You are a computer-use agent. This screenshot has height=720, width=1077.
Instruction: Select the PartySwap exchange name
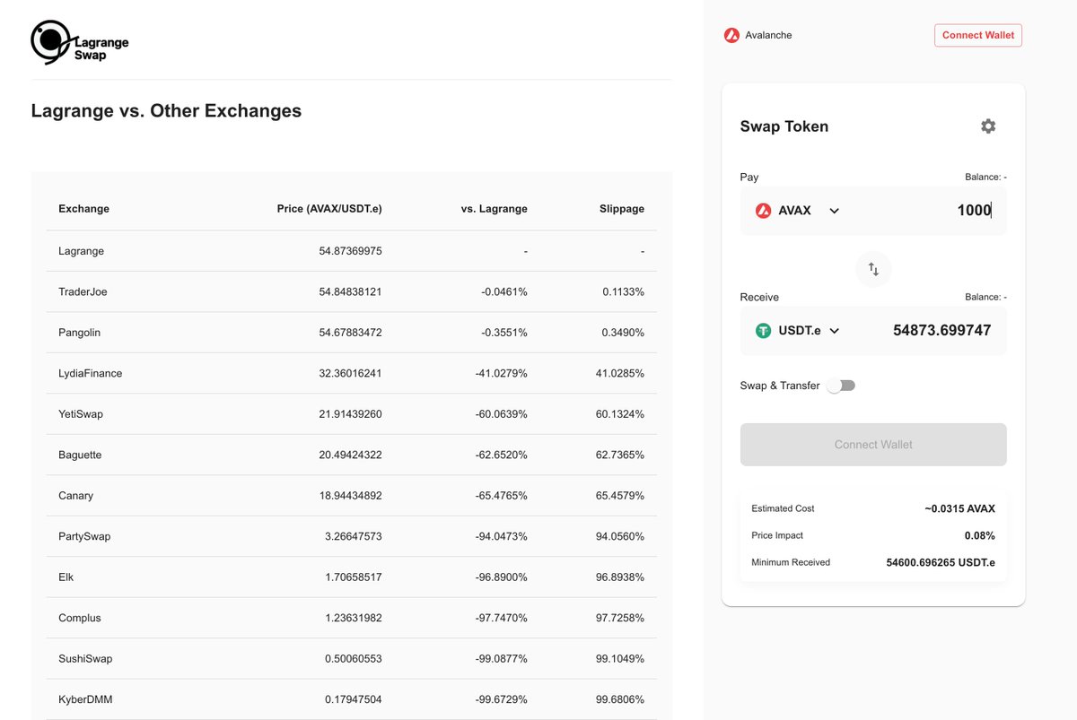(84, 536)
